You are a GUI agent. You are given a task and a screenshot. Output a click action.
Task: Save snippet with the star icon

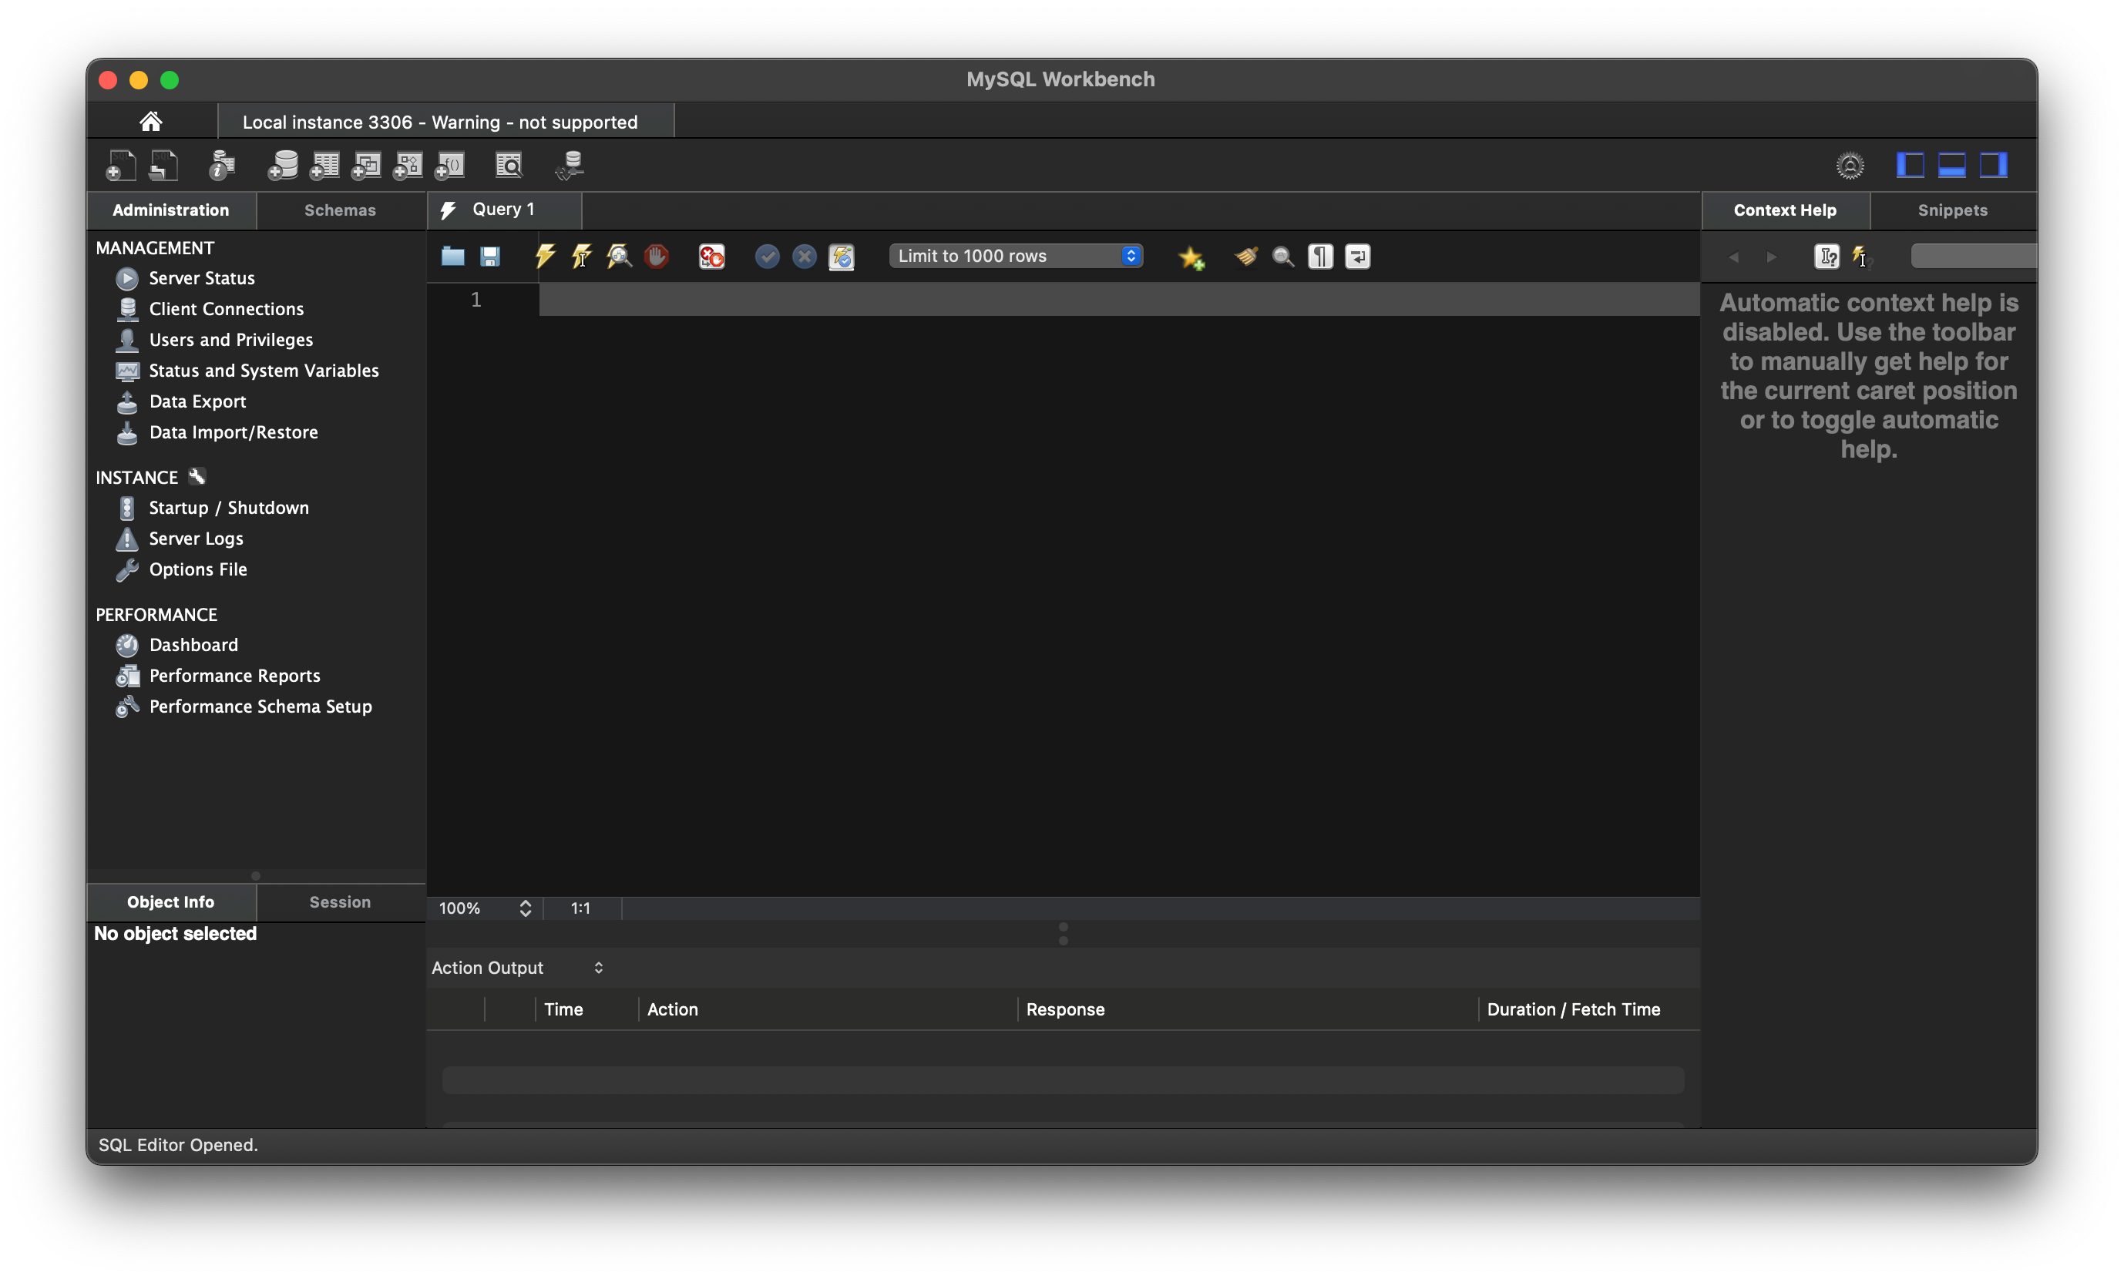[x=1191, y=257]
